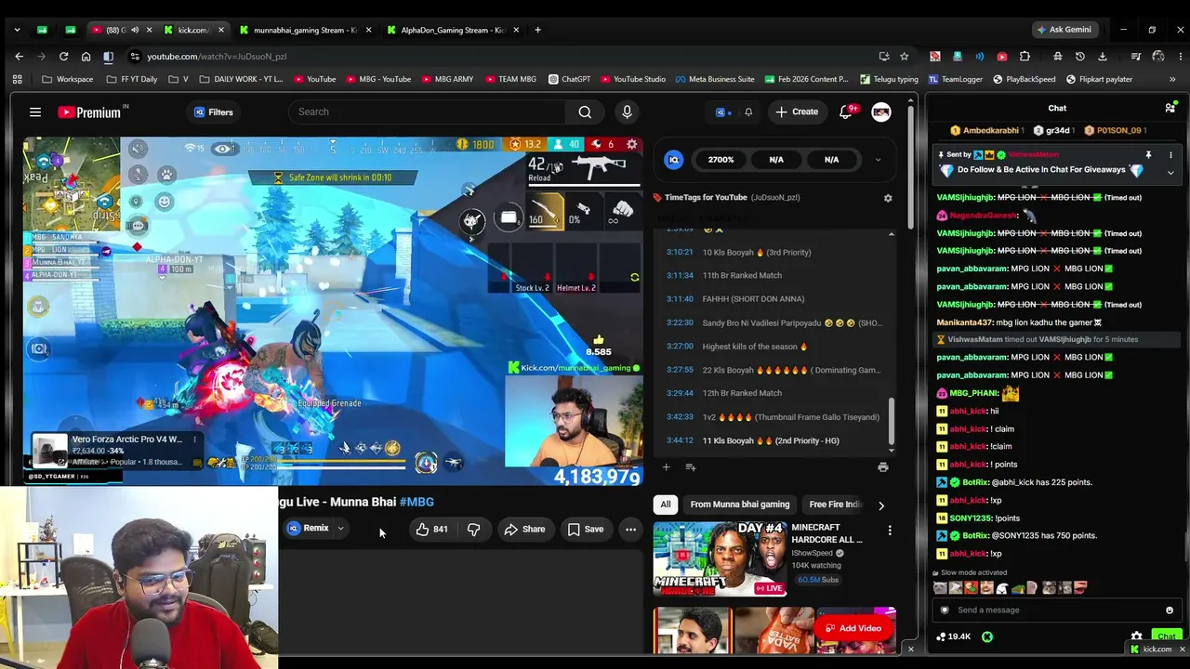Reload the current page

[63, 56]
